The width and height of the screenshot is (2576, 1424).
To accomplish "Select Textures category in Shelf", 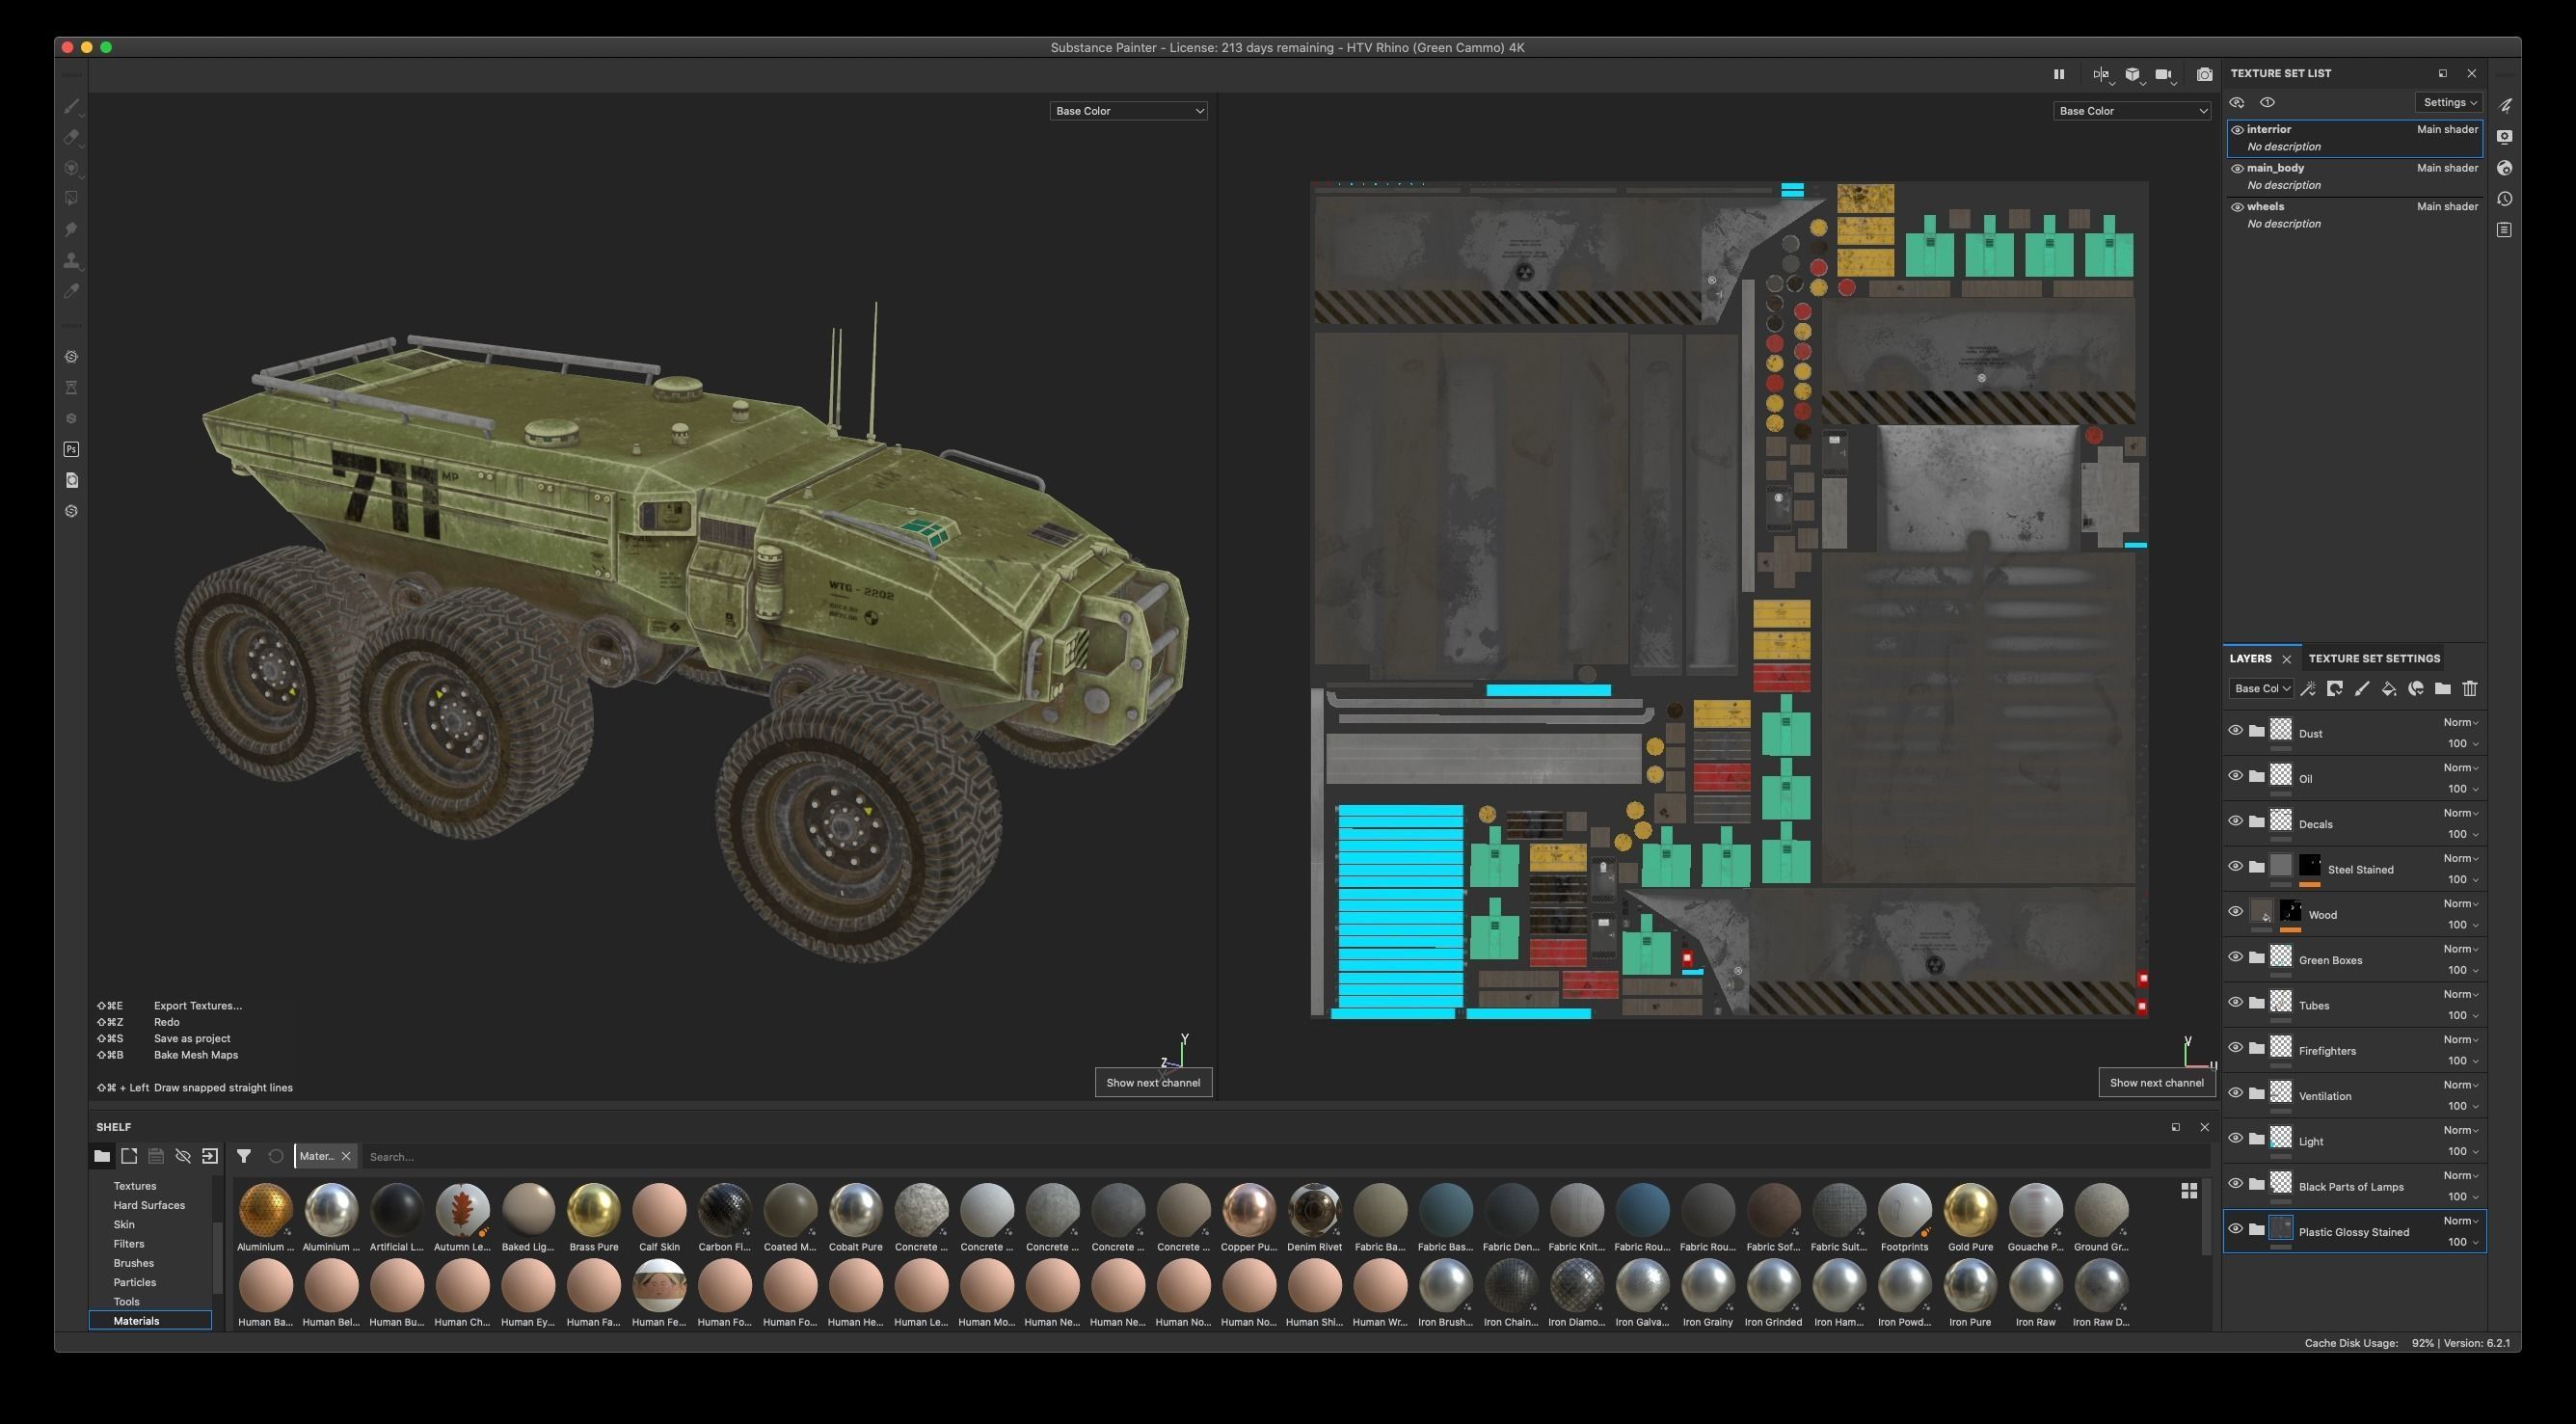I will (135, 1186).
